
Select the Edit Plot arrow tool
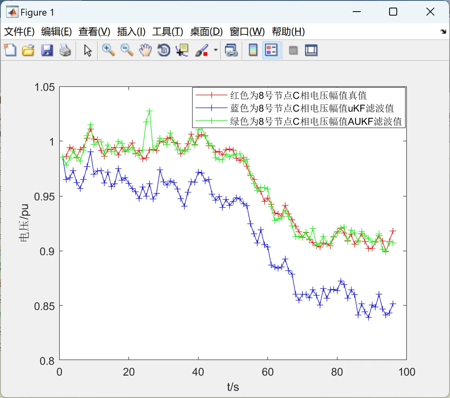(x=88, y=50)
